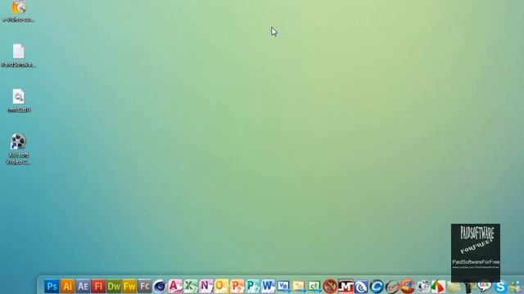Open Microsoft Access dock icon
This screenshot has height=294, width=524.
click(x=175, y=287)
